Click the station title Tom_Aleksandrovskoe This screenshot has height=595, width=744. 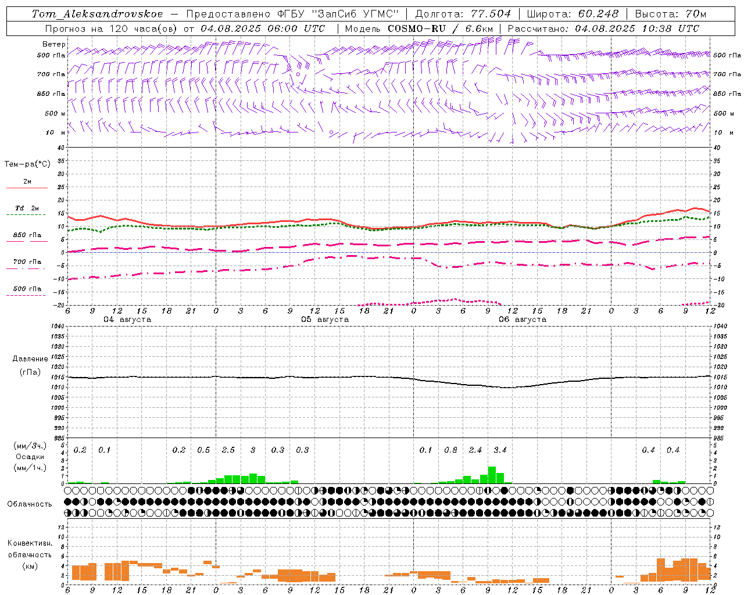(x=97, y=14)
